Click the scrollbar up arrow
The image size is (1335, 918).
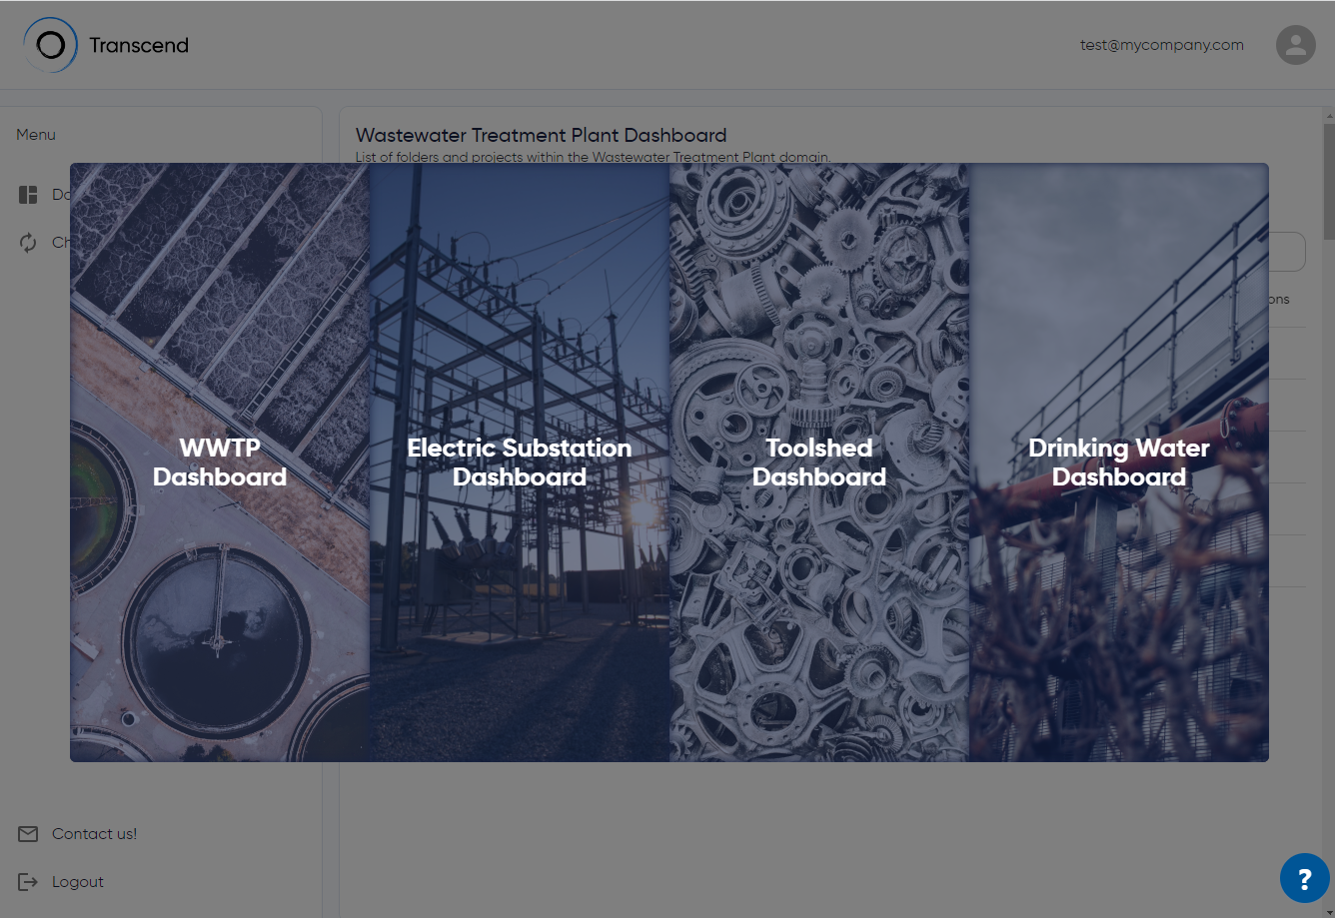pos(1328,115)
